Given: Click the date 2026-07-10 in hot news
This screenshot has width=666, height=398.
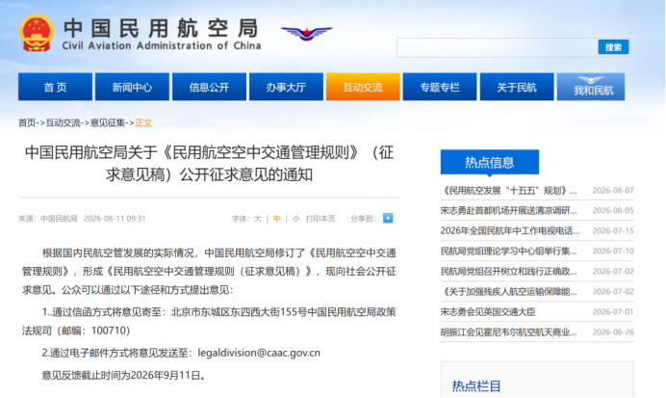Looking at the screenshot, I should 613,251.
